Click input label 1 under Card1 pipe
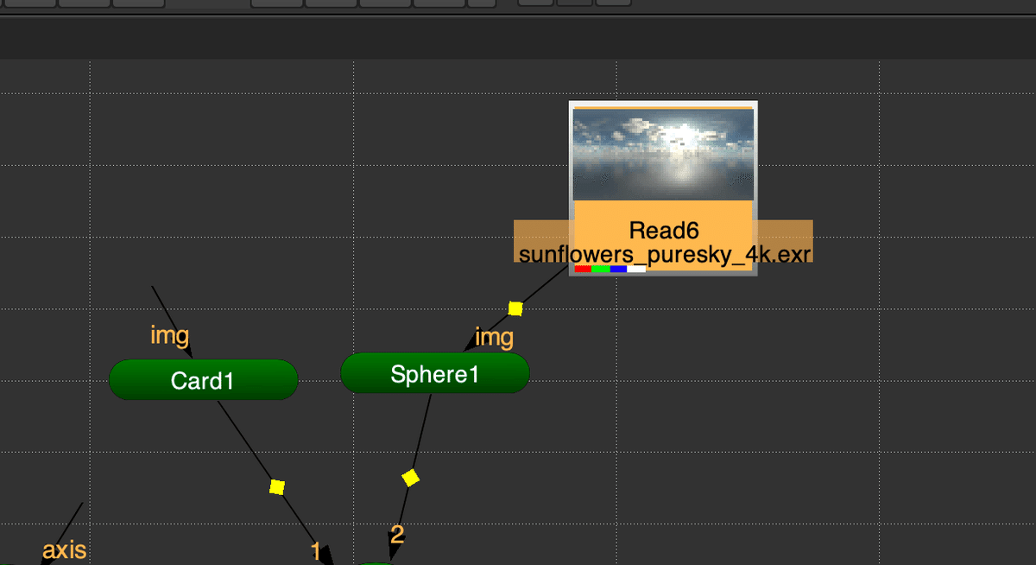1036x565 pixels. [316, 550]
